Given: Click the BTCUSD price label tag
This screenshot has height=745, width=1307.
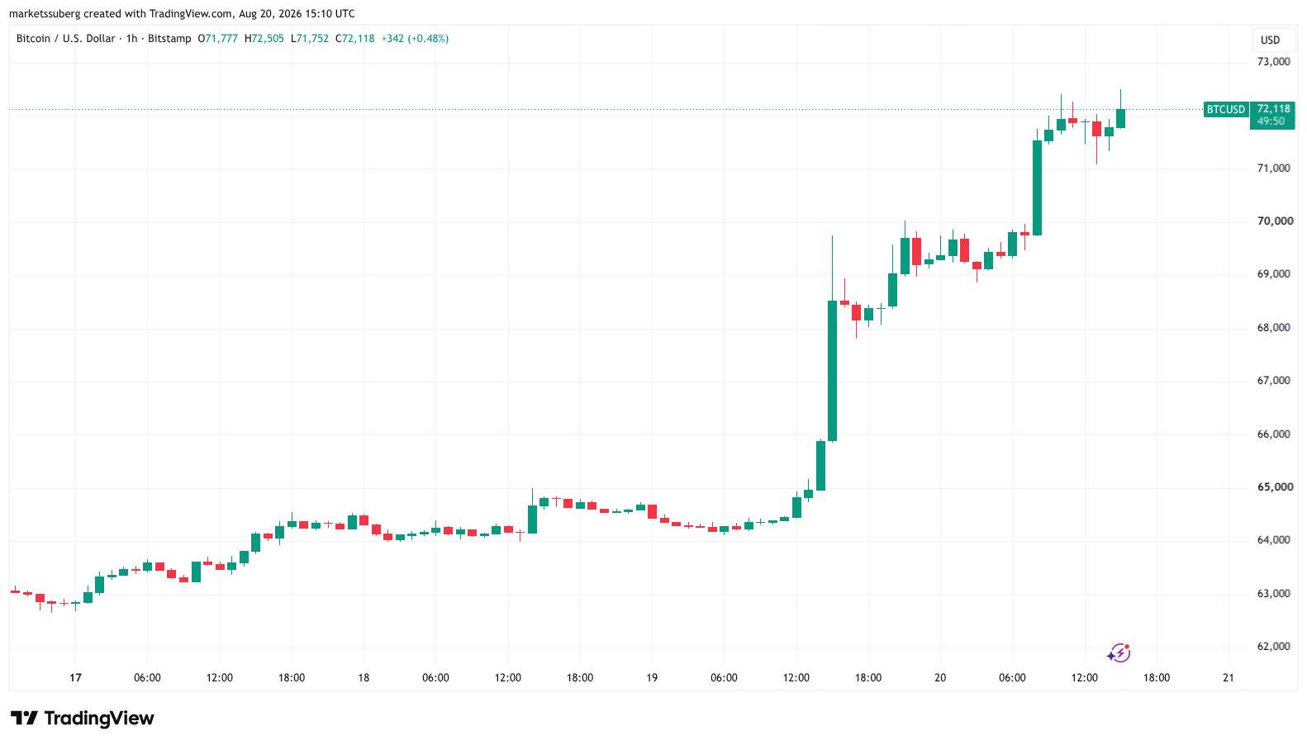Looking at the screenshot, I should point(1225,110).
